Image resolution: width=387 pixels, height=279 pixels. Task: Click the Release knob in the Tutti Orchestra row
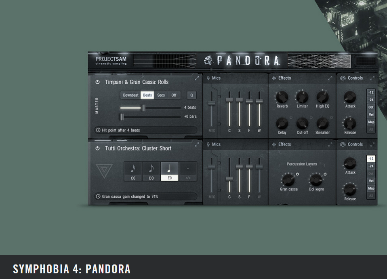pyautogui.click(x=350, y=190)
